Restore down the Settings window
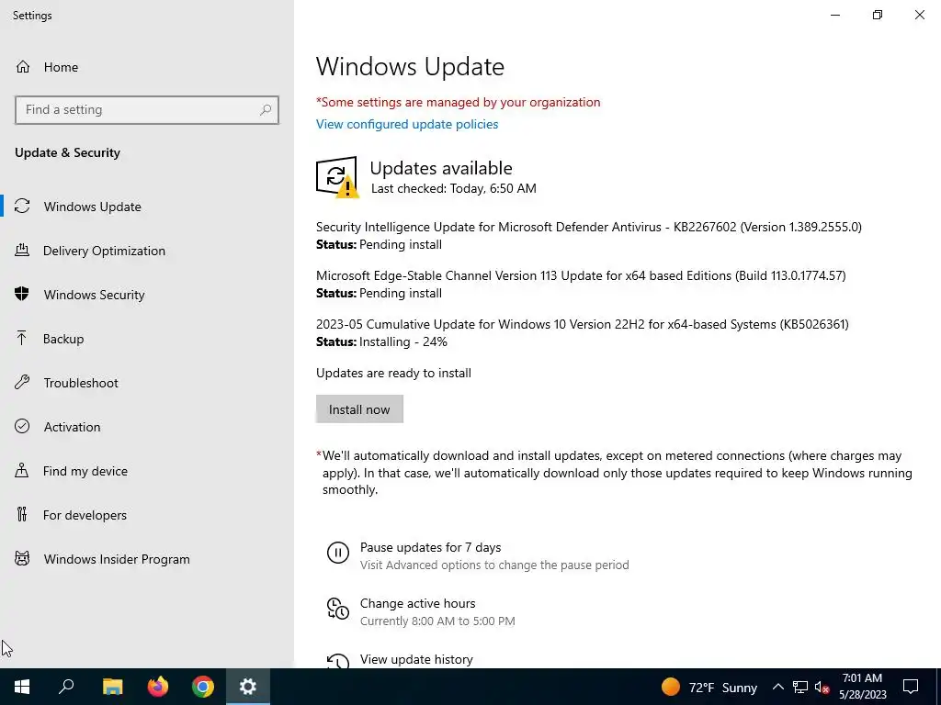Viewport: 941px width, 705px height. [x=878, y=15]
